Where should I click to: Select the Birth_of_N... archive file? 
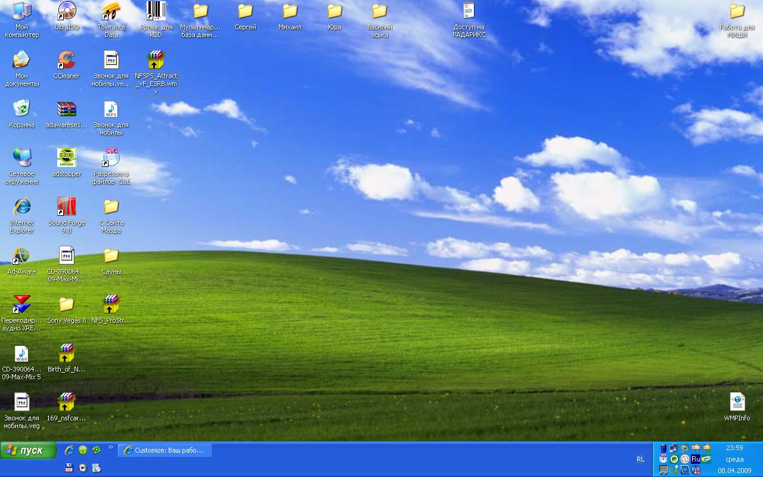pos(67,358)
